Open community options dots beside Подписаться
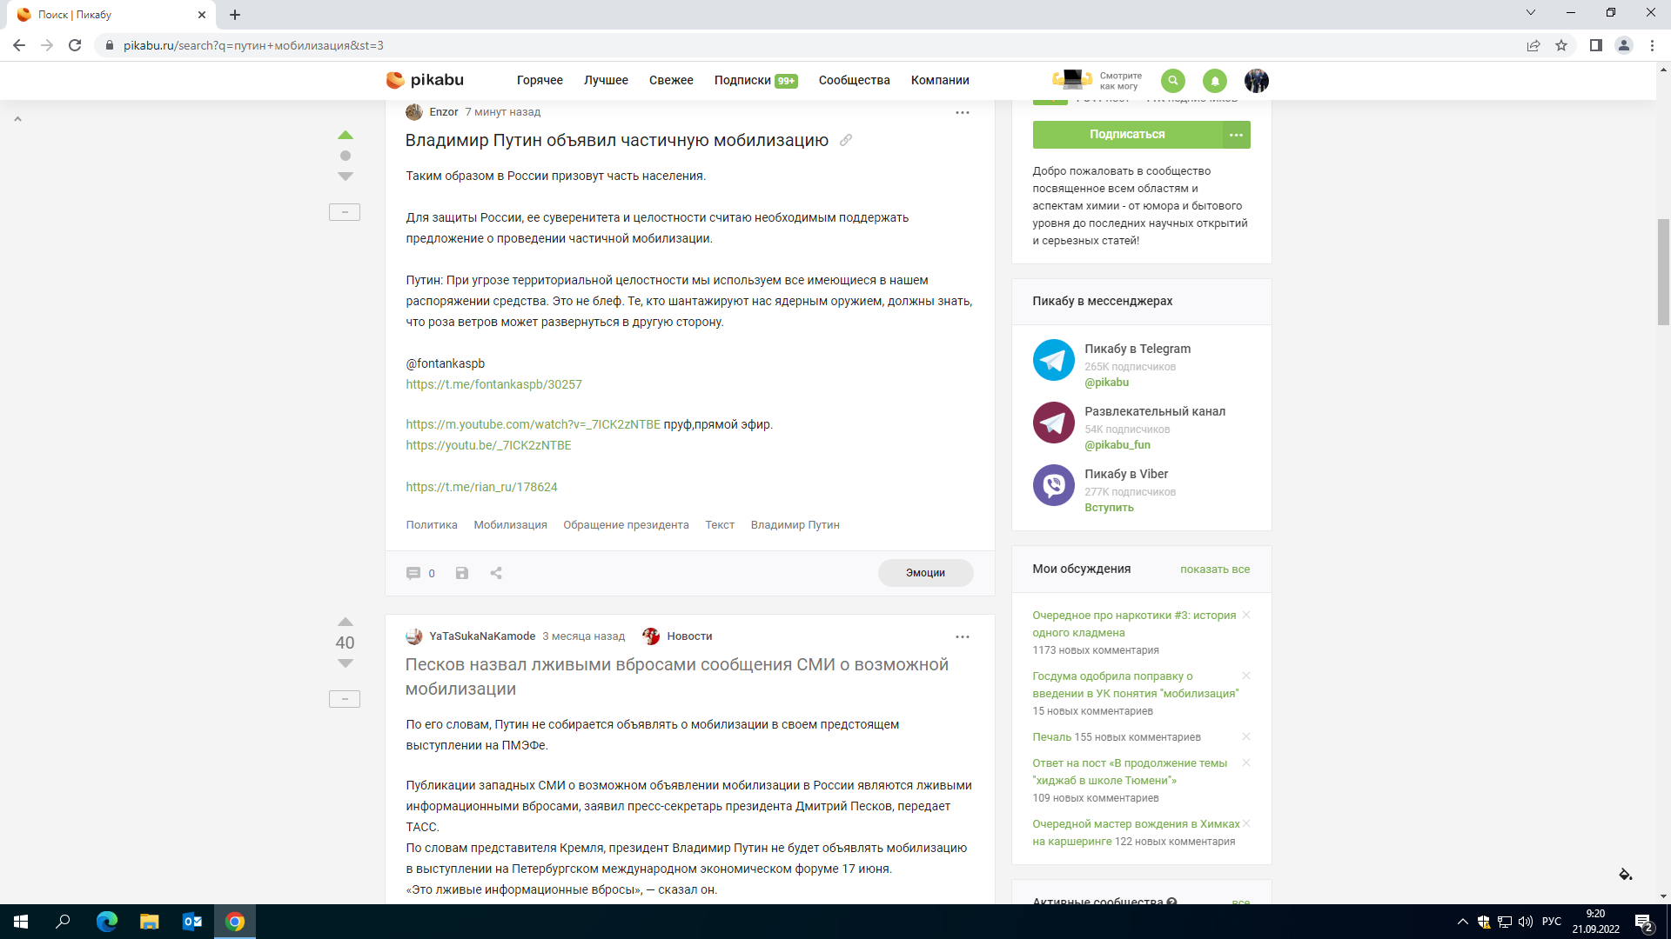Screen dimensions: 1671x939 [x=1236, y=135]
